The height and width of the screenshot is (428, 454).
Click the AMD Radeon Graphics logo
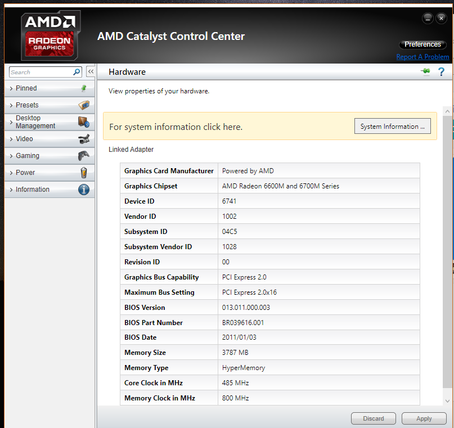[51, 35]
